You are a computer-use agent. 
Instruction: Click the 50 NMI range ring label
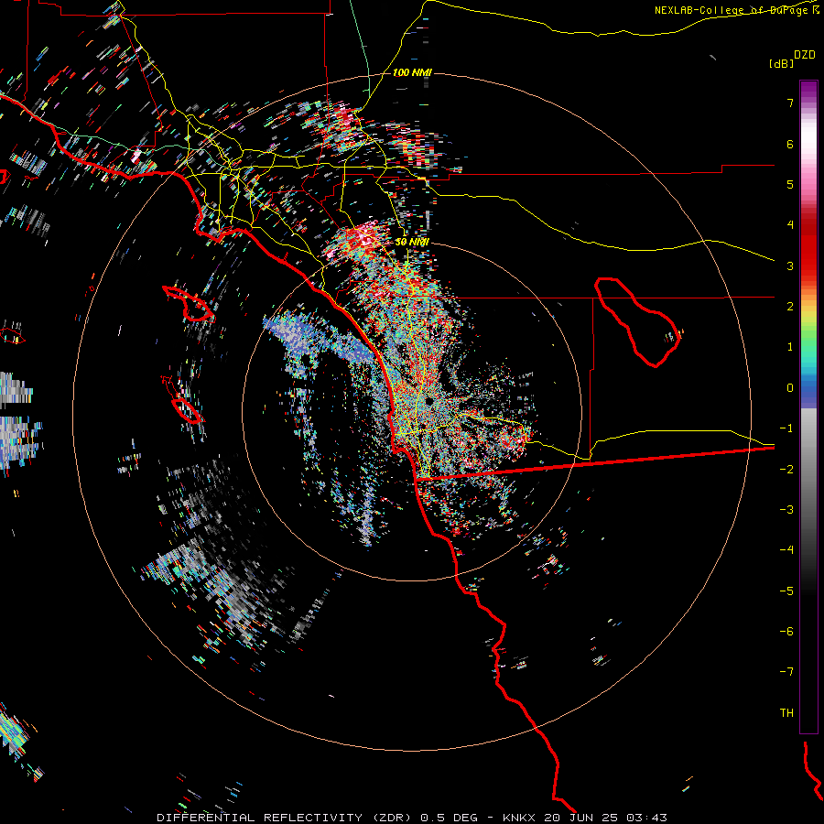click(x=411, y=242)
